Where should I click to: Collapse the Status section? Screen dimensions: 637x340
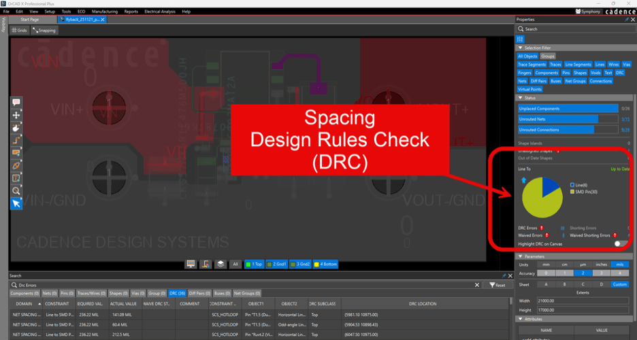coord(521,98)
